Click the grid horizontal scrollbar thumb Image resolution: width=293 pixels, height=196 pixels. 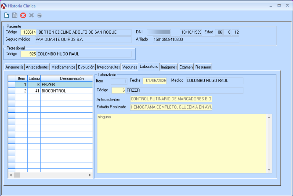[x=17, y=175]
